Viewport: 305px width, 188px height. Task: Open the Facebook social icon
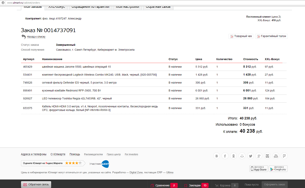(x=225, y=156)
